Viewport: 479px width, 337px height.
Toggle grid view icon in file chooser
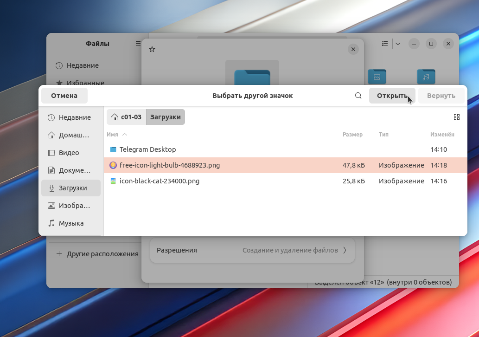(456, 117)
